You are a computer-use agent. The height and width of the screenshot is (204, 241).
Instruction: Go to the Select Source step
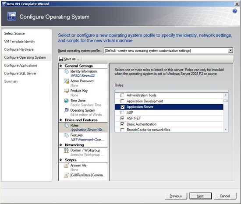[x=14, y=33]
